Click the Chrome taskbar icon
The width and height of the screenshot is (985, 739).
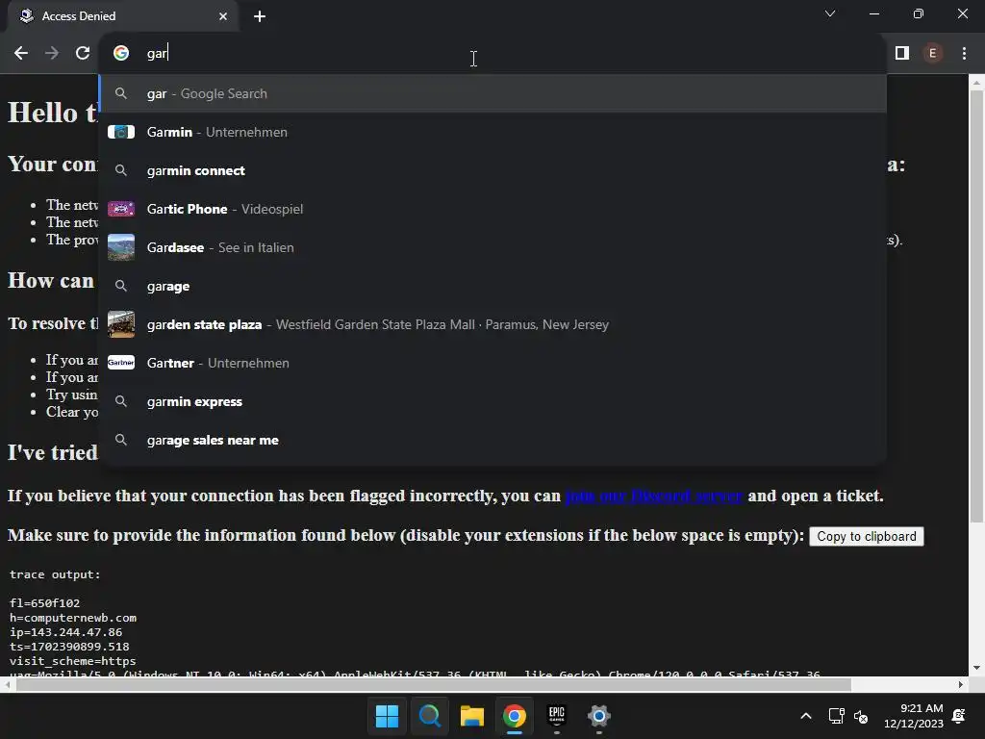[x=514, y=716]
